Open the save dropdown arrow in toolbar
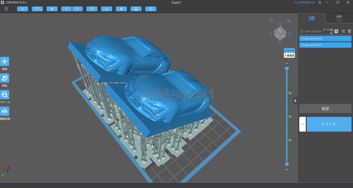Viewport: 353px width, 188px height. click(41, 9)
